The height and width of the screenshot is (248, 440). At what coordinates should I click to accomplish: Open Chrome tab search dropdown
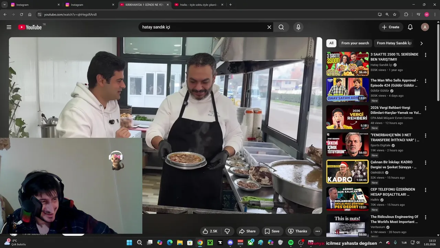[x=4, y=4]
